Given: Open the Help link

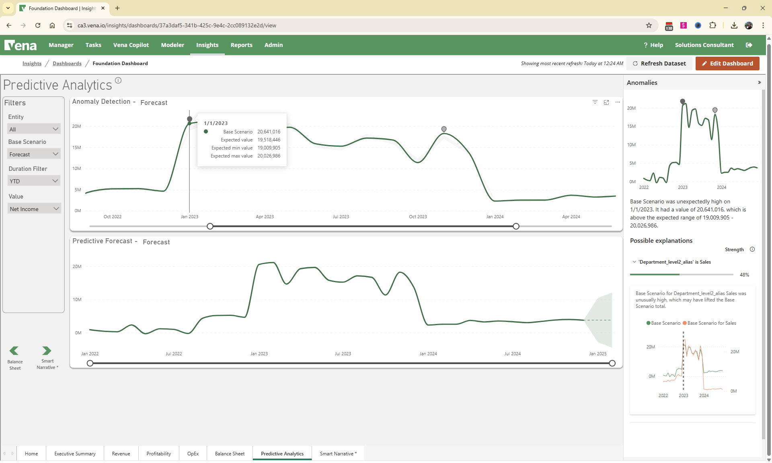Looking at the screenshot, I should pos(653,45).
